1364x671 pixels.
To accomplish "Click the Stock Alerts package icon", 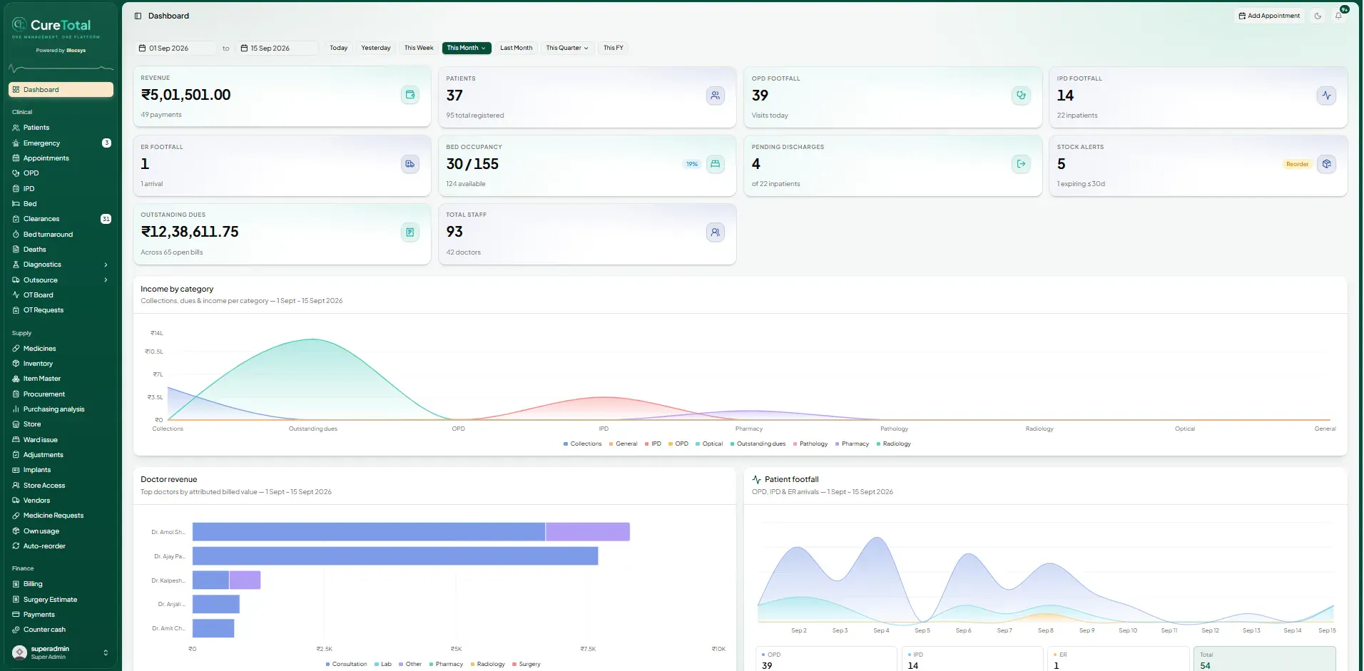I will pyautogui.click(x=1327, y=164).
